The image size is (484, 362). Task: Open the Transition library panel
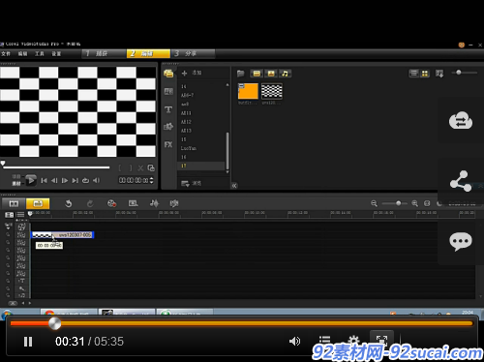pos(168,92)
